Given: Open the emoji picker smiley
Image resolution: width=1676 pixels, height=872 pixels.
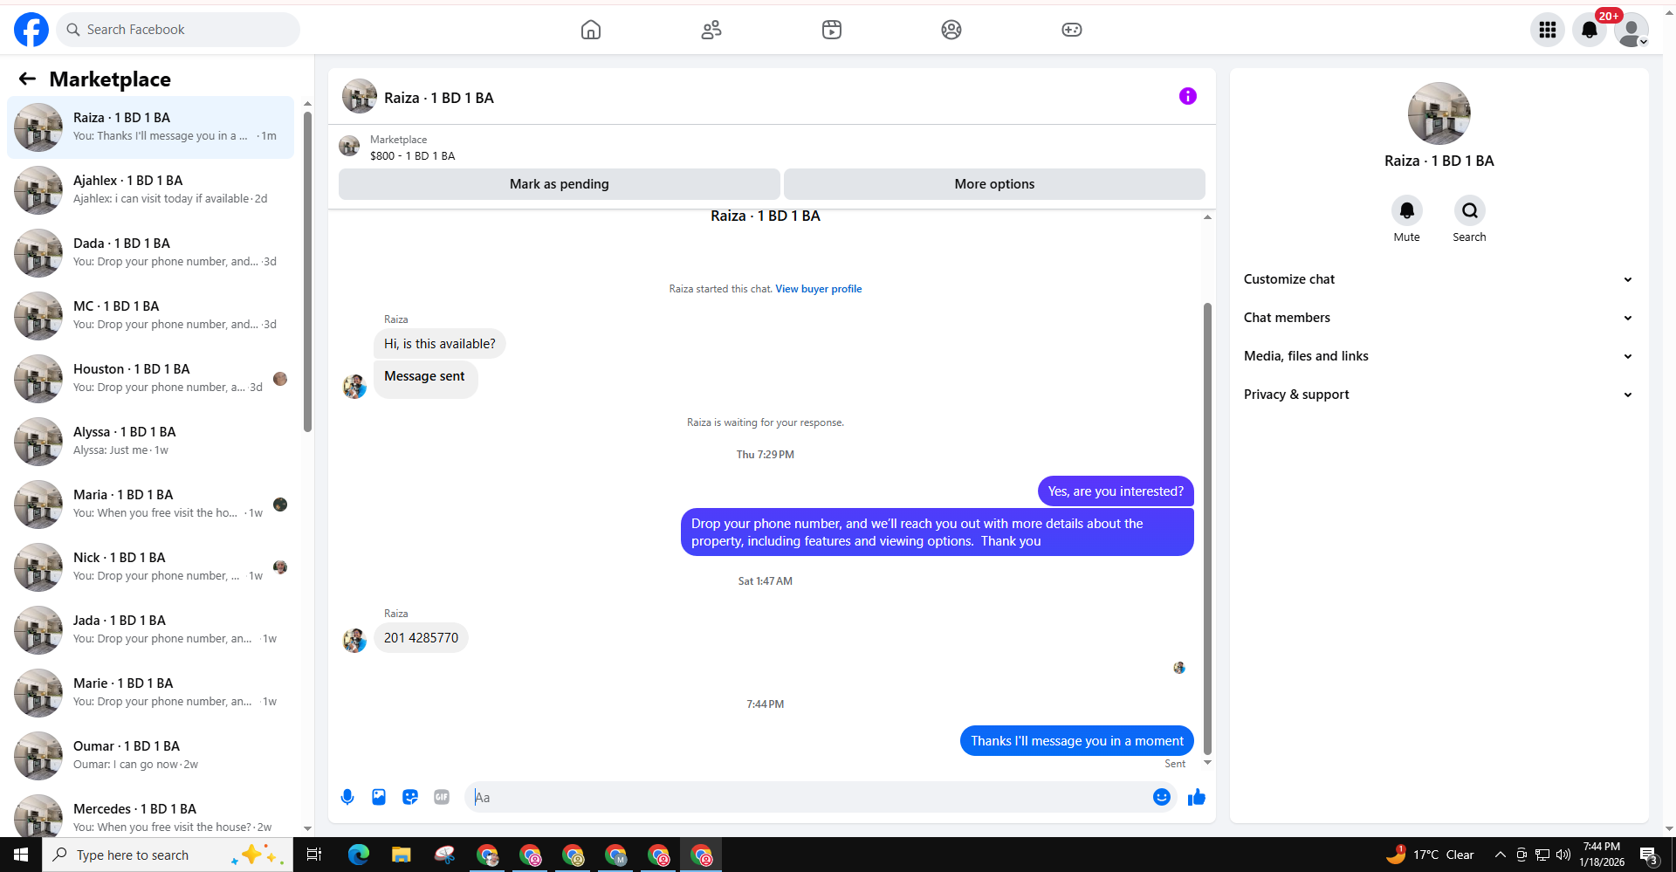Looking at the screenshot, I should [x=1162, y=797].
